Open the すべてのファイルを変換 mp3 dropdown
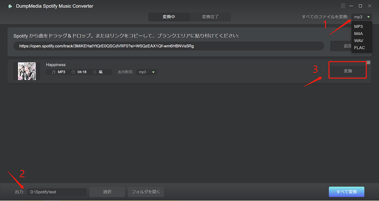 pyautogui.click(x=362, y=17)
